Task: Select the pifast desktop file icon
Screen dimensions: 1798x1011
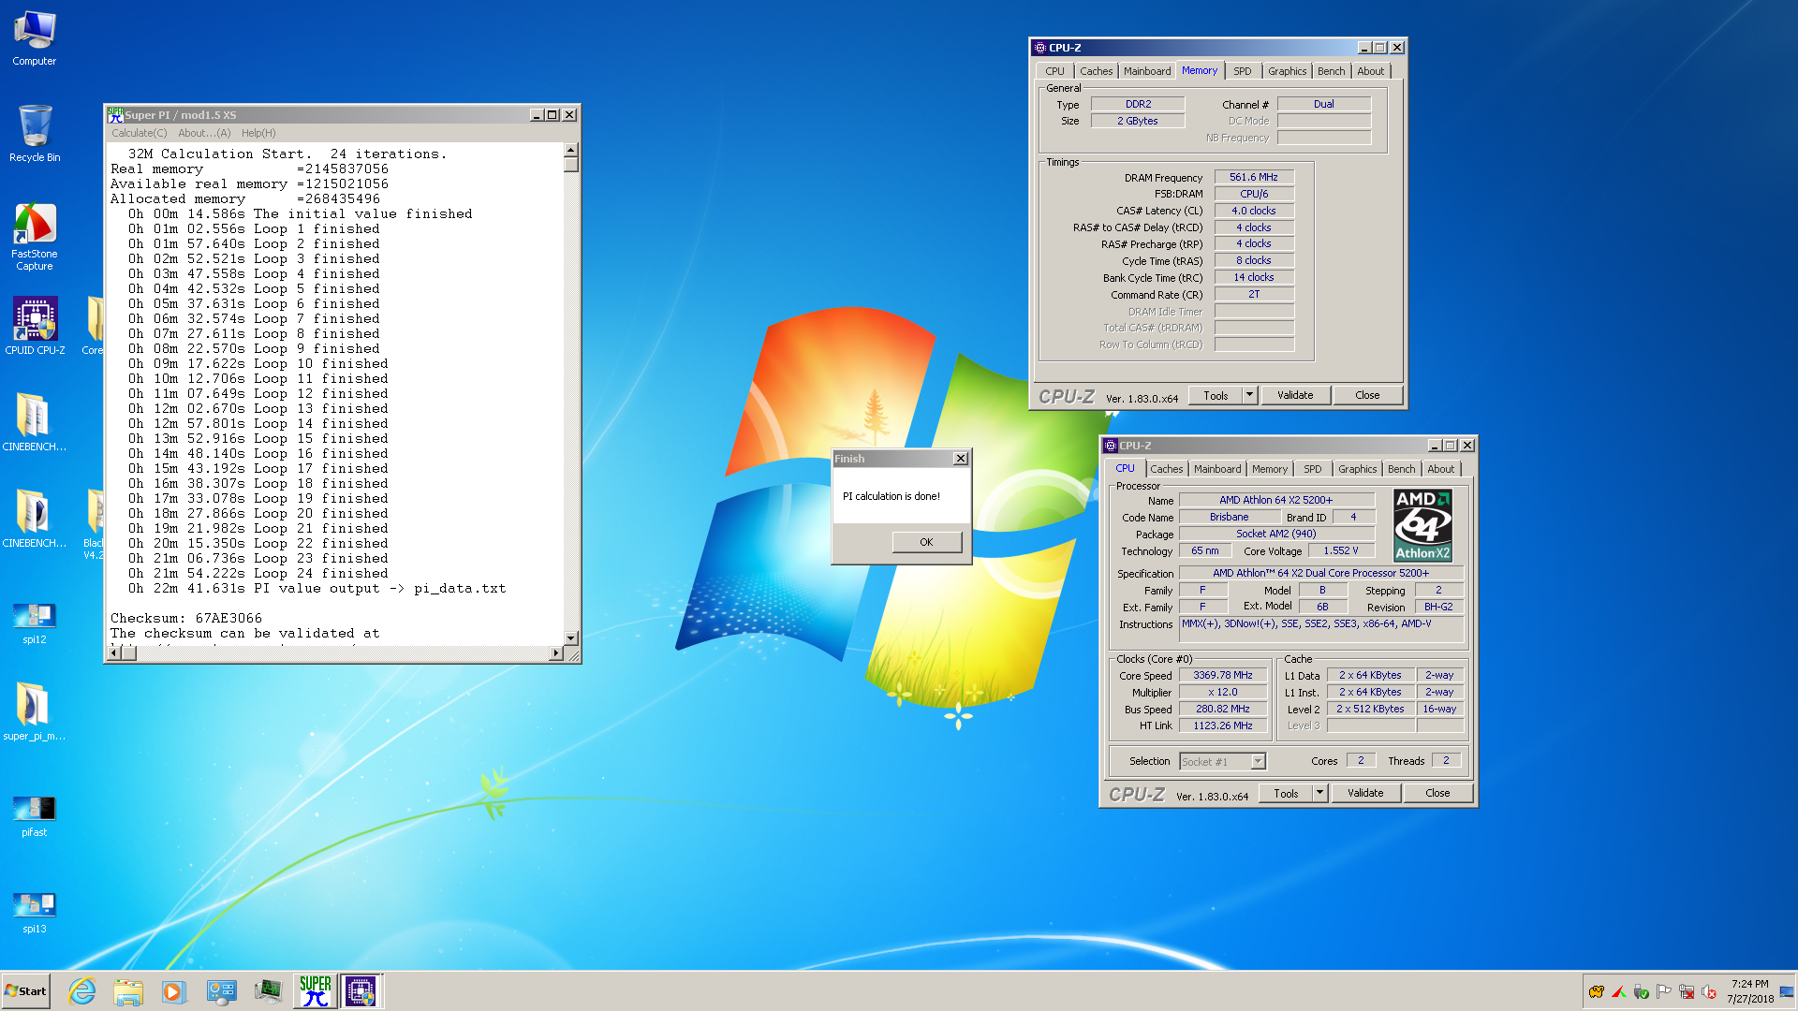Action: tap(35, 816)
